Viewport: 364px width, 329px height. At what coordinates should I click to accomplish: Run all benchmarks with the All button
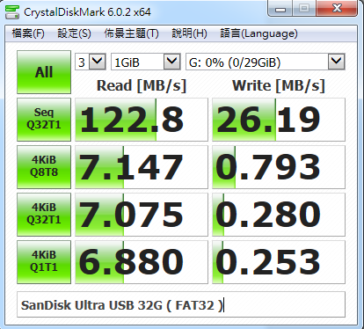(44, 72)
